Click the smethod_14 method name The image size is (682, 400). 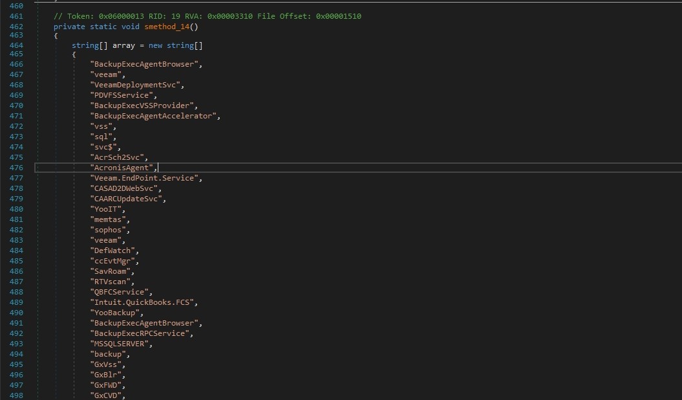(x=167, y=27)
